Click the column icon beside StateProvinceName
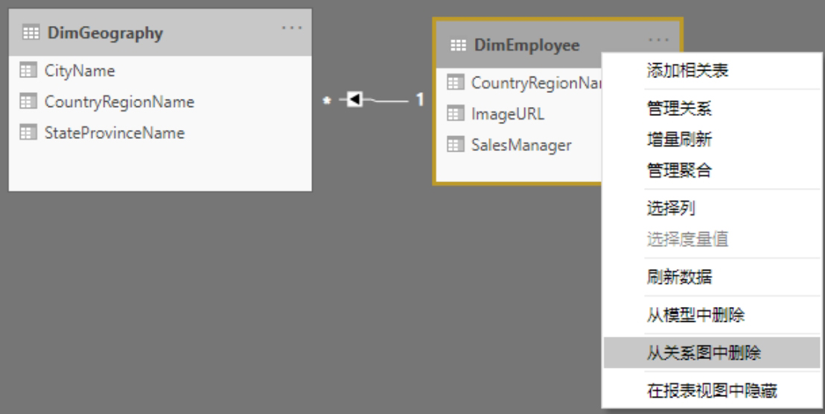Screen dimensions: 825x414 pyautogui.click(x=28, y=133)
